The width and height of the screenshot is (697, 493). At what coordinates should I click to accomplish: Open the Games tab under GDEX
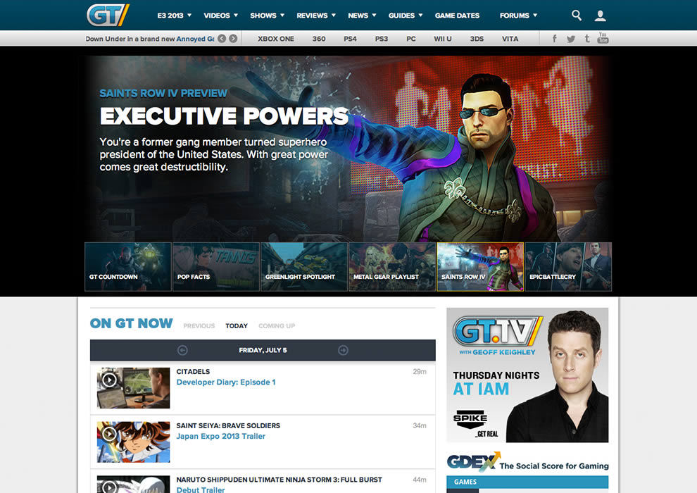465,482
